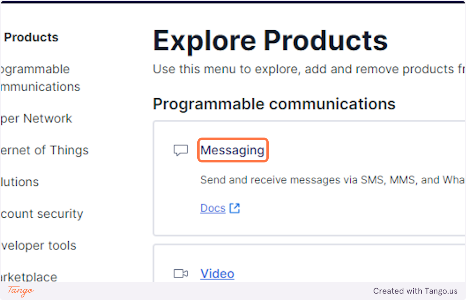Click the Messaging SMS and MMS description text
Image resolution: width=466 pixels, height=300 pixels.
(333, 180)
